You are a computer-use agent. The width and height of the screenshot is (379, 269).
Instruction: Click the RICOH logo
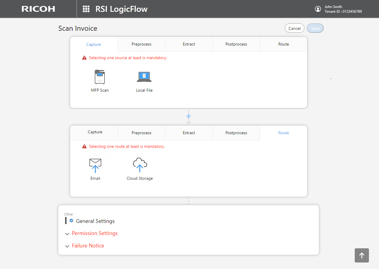click(x=38, y=9)
